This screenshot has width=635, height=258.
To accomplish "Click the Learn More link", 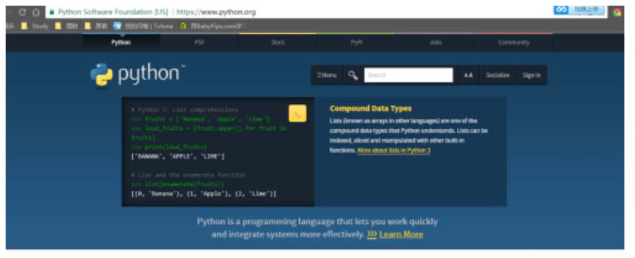I will pyautogui.click(x=401, y=234).
